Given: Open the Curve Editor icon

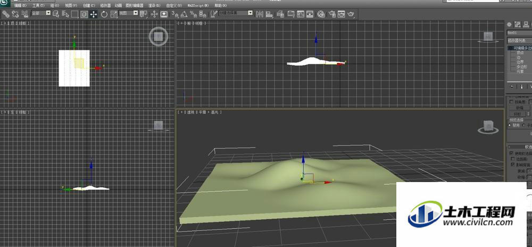Looking at the screenshot, I should coord(300,14).
